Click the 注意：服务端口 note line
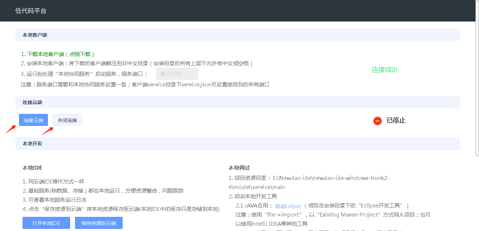479x231 pixels. pyautogui.click(x=145, y=85)
